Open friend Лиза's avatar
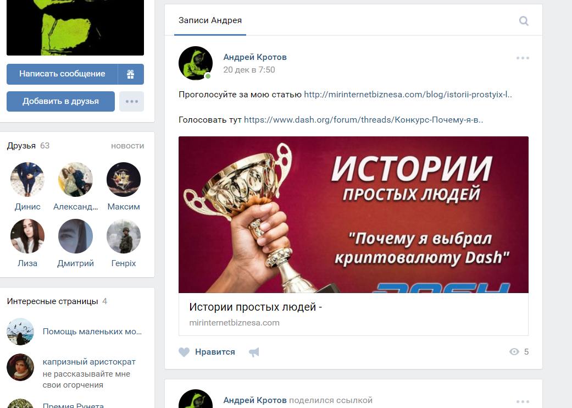The width and height of the screenshot is (572, 408). click(x=27, y=236)
